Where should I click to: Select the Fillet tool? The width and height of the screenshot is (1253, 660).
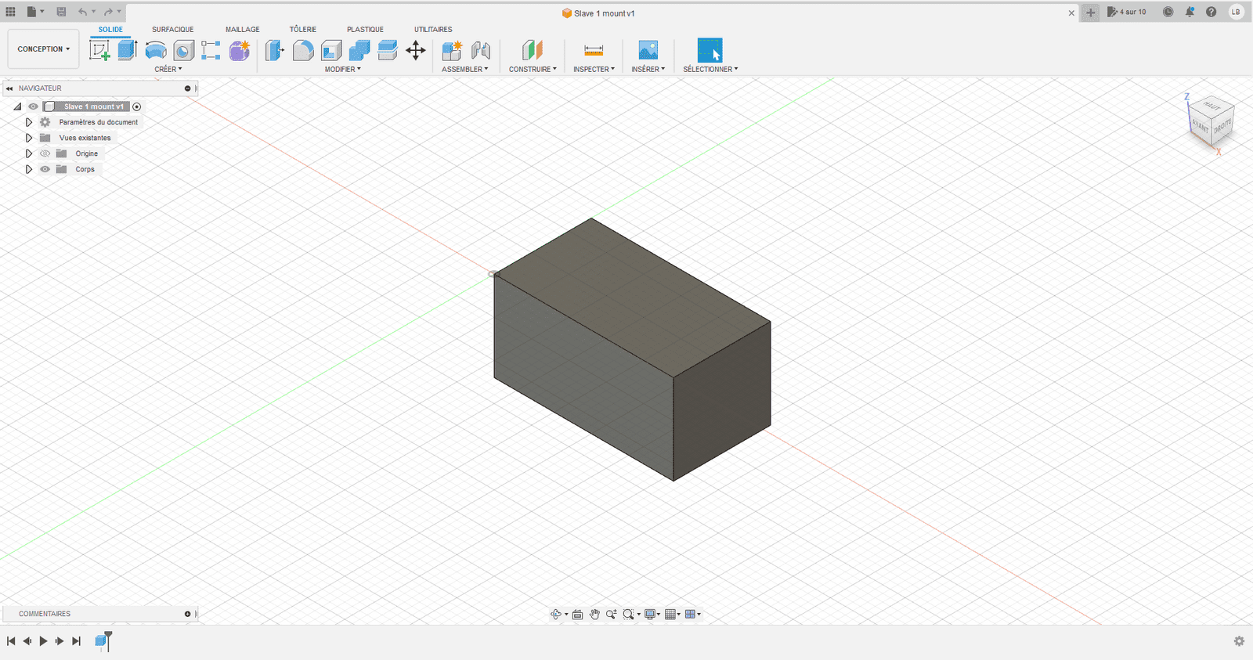tap(303, 51)
